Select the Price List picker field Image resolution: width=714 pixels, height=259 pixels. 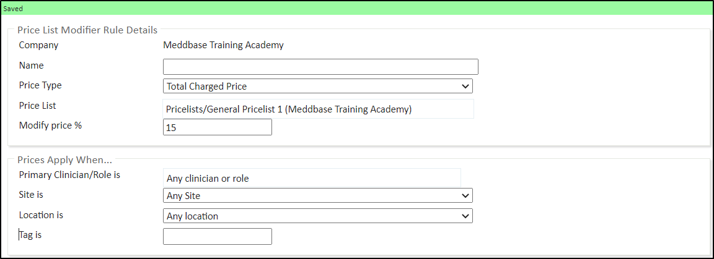coord(318,109)
